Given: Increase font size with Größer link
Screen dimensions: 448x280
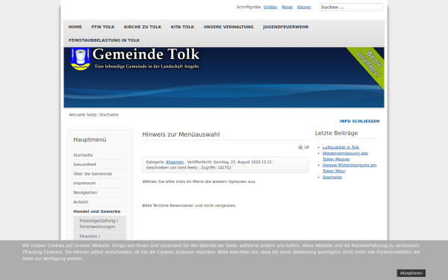Looking at the screenshot, I should point(270,7).
